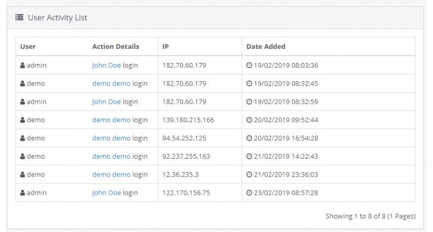Click user icon in row with IP 122.170.156.75
Viewport: 433px width, 232px height.
point(23,193)
